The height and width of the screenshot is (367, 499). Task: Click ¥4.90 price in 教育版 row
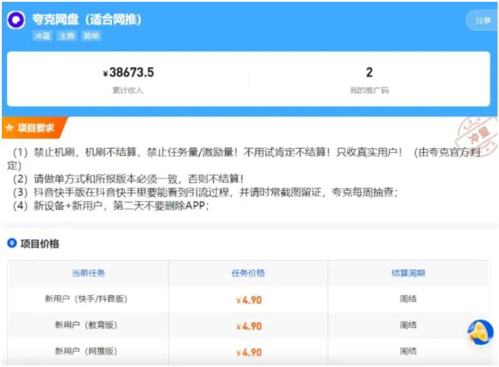click(249, 326)
